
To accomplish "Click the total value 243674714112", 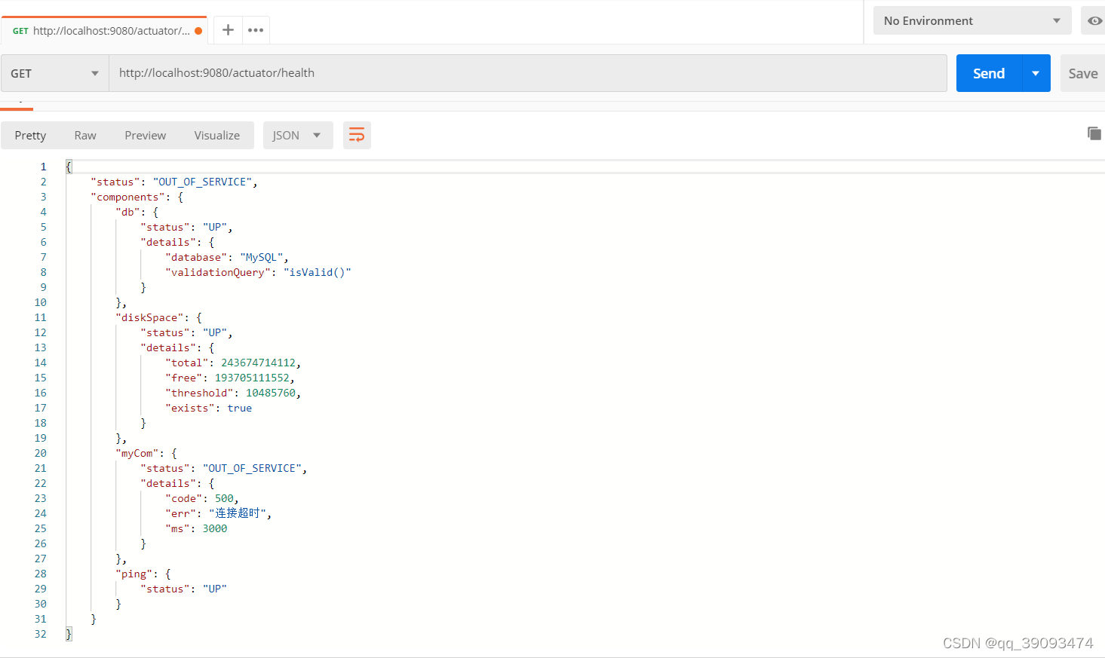I will point(258,363).
